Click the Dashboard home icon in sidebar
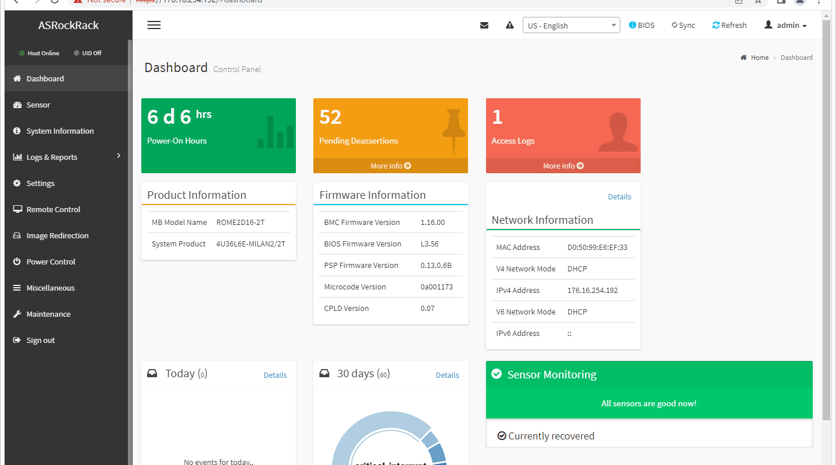 [x=17, y=78]
